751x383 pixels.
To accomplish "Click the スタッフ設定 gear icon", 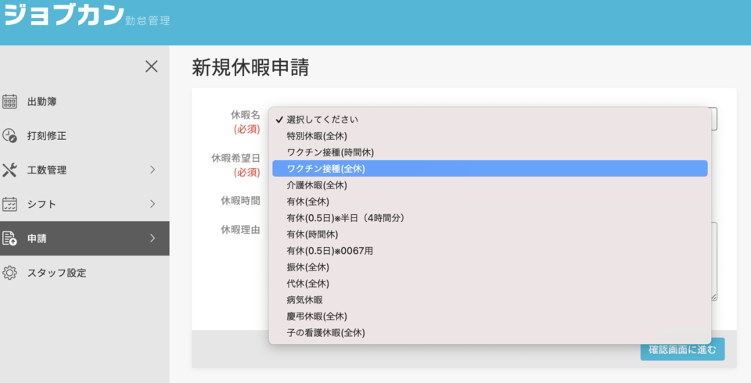I will (9, 273).
